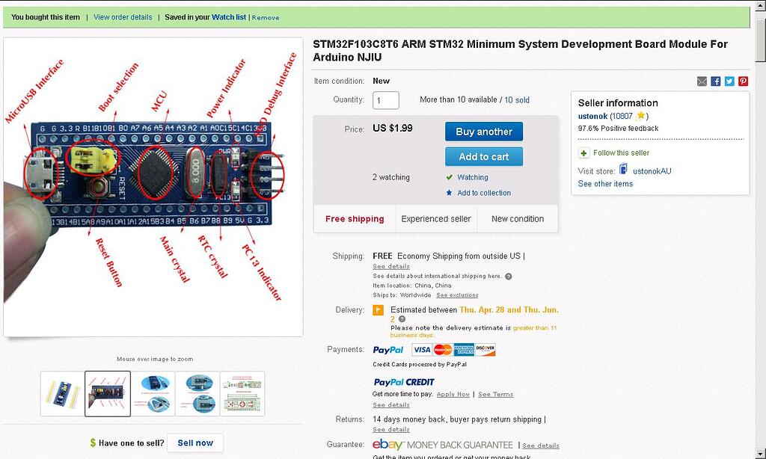The width and height of the screenshot is (766, 459).
Task: Open View order details link
Action: pyautogui.click(x=123, y=17)
